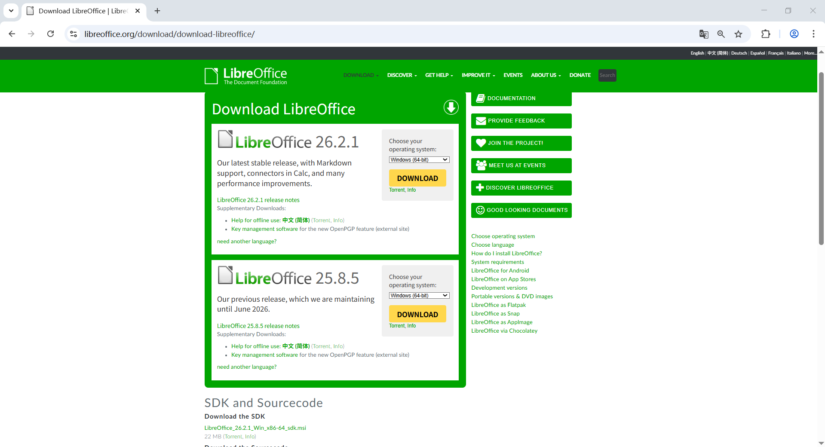The height and width of the screenshot is (447, 825).
Task: Click need another language? under 25.8.5
Action: pyautogui.click(x=247, y=367)
